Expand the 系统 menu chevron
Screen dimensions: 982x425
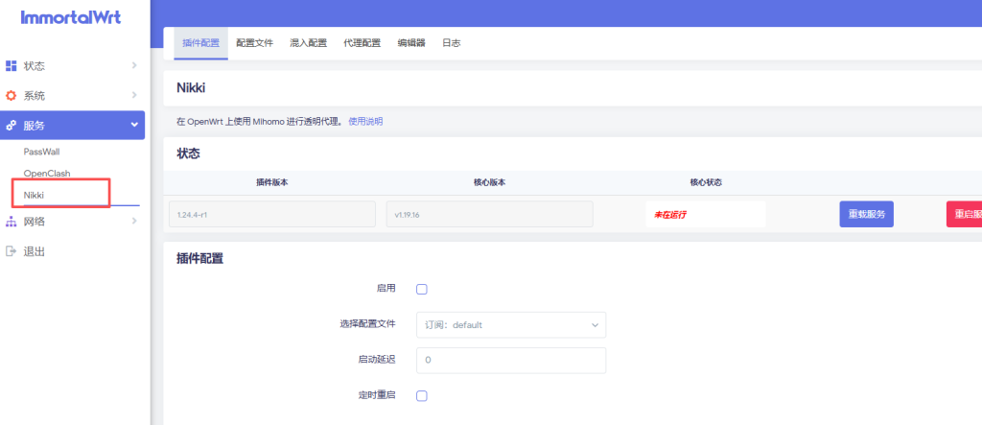[x=134, y=96]
